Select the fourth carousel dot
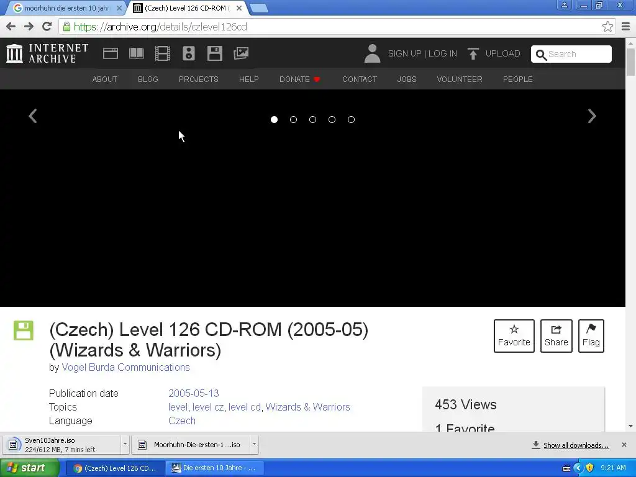 332,120
